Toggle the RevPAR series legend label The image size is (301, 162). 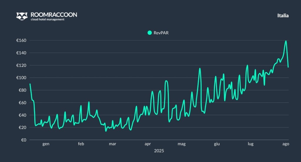[x=161, y=33]
